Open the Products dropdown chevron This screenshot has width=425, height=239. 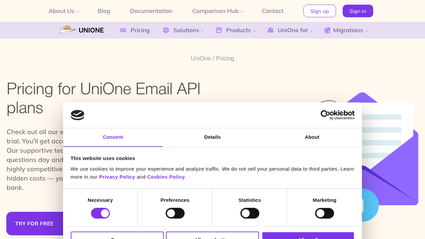pyautogui.click(x=254, y=31)
